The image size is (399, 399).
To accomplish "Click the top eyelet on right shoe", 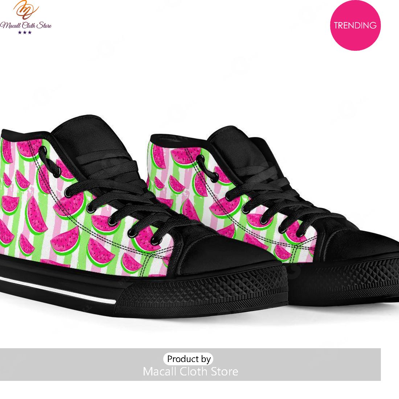I will (201, 158).
